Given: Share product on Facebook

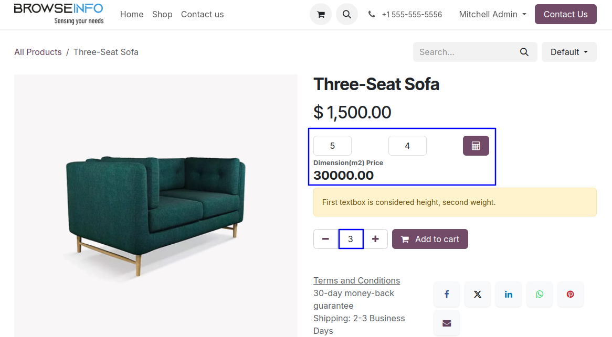Looking at the screenshot, I should click(x=447, y=294).
